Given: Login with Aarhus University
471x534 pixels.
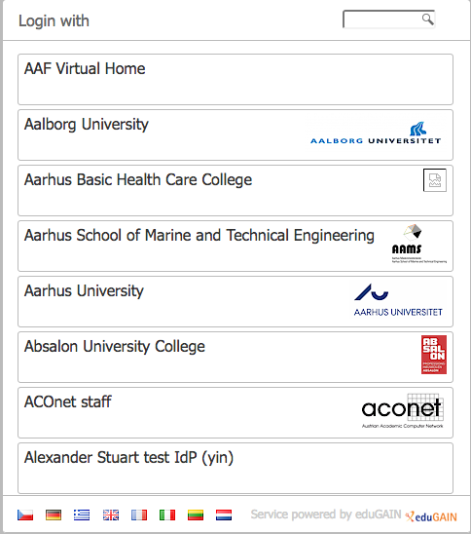Looking at the screenshot, I should tap(235, 301).
